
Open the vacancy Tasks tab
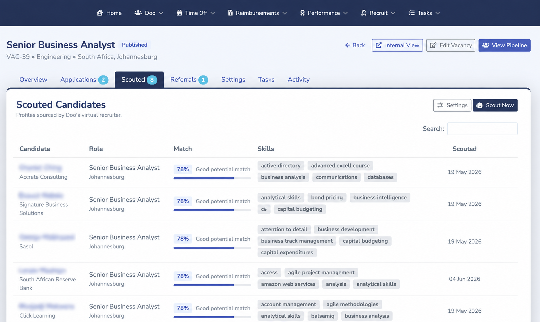coord(266,80)
